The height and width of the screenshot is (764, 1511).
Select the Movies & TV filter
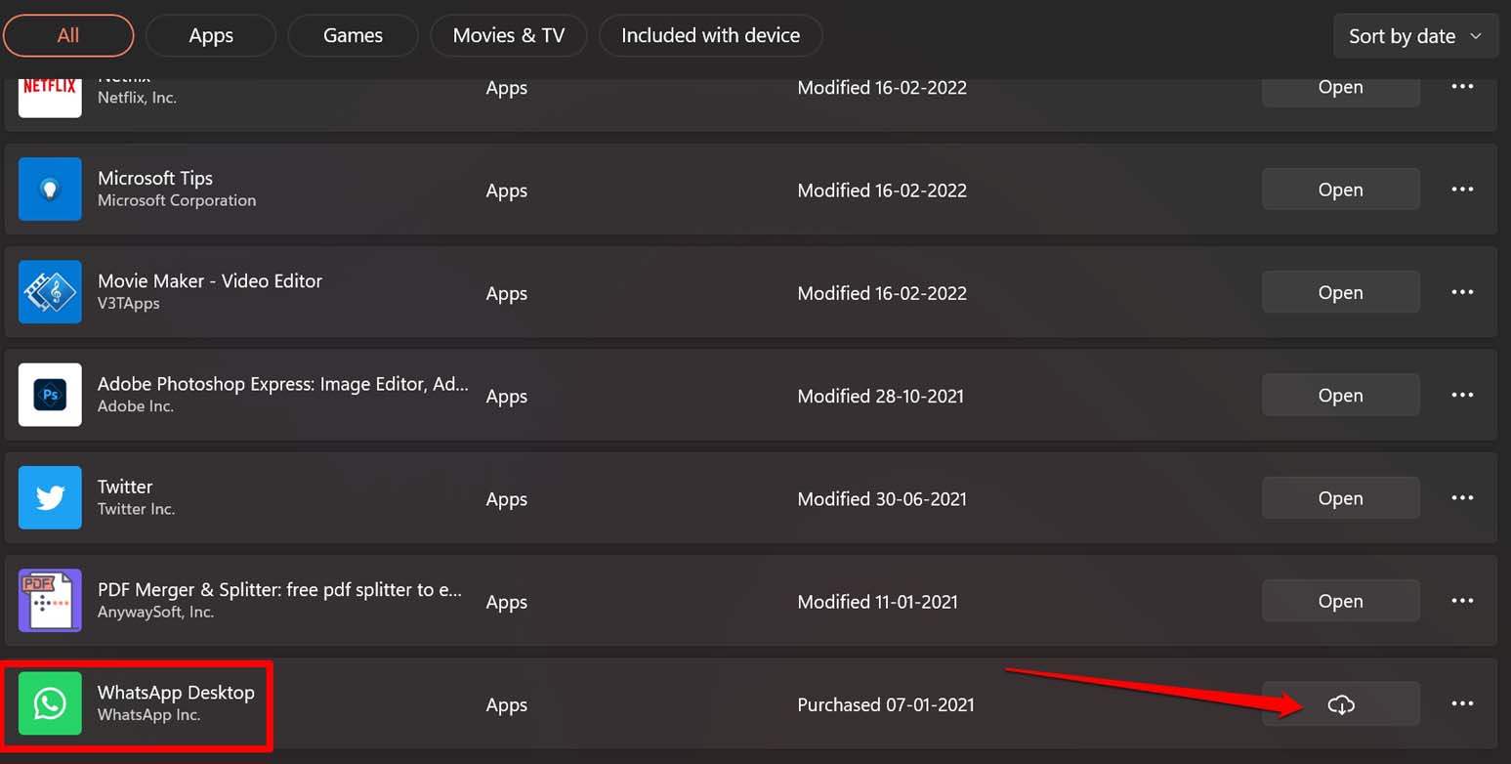click(508, 35)
